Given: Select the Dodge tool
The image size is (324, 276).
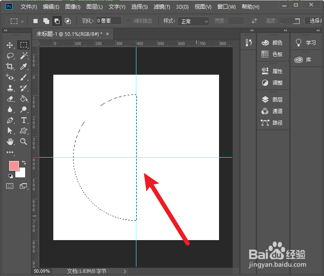Looking at the screenshot, I should [24, 109].
